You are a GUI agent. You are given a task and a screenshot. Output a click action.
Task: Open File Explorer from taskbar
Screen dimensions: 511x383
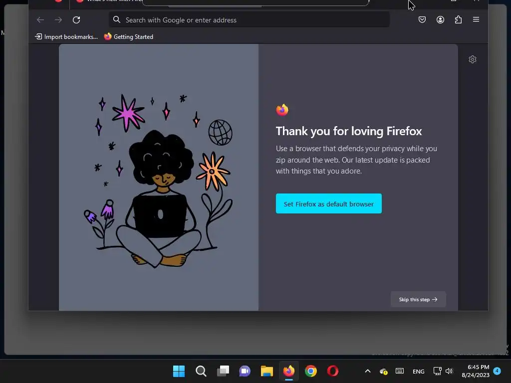coord(266,371)
